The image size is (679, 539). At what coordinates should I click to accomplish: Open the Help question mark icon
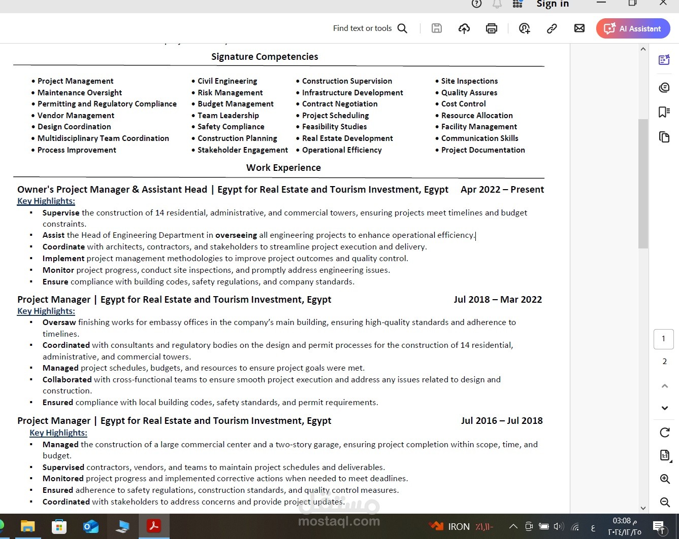coord(476,4)
